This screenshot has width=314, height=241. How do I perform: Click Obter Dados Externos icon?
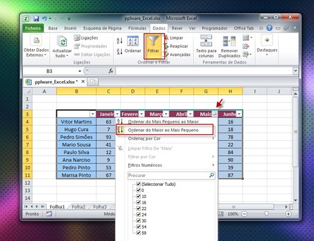36,40
